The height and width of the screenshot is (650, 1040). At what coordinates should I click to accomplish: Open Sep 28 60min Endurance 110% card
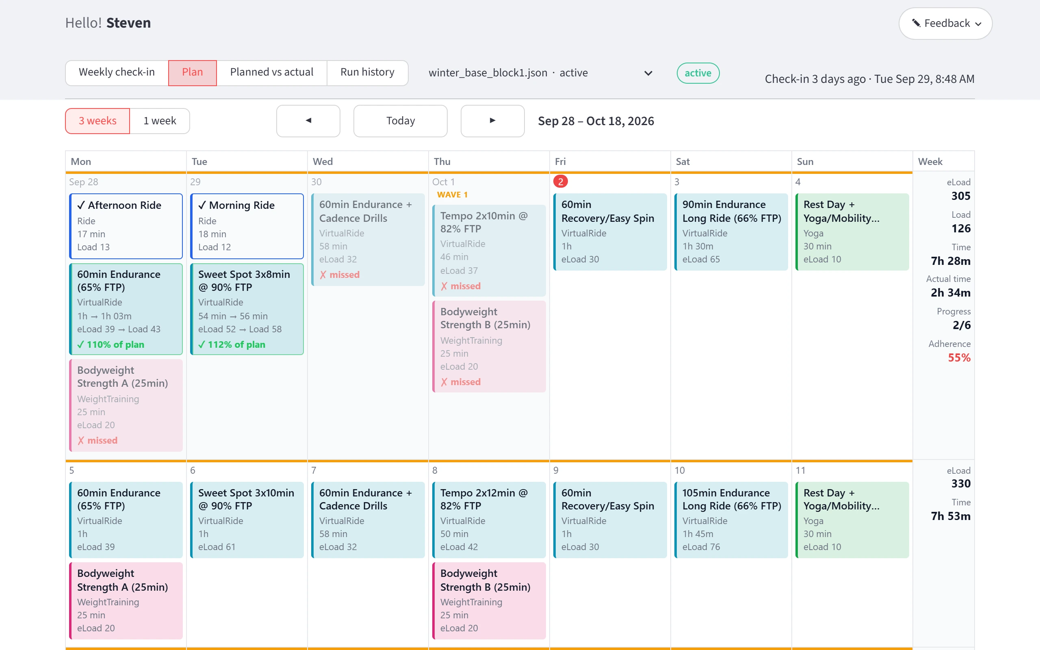point(126,309)
